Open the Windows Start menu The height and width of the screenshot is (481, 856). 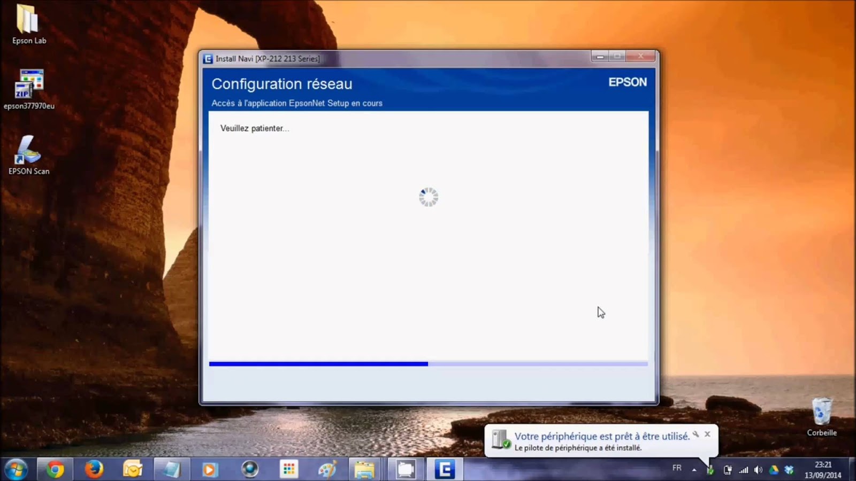16,470
